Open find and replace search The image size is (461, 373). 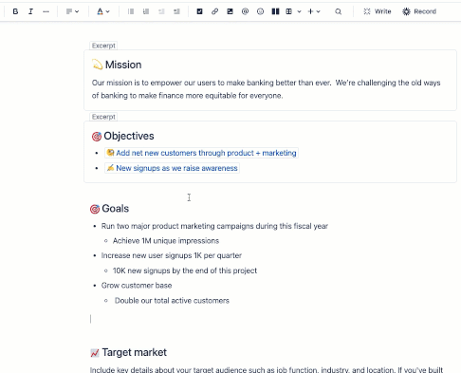click(x=338, y=11)
